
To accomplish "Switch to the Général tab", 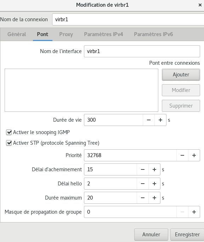I will 17,34.
